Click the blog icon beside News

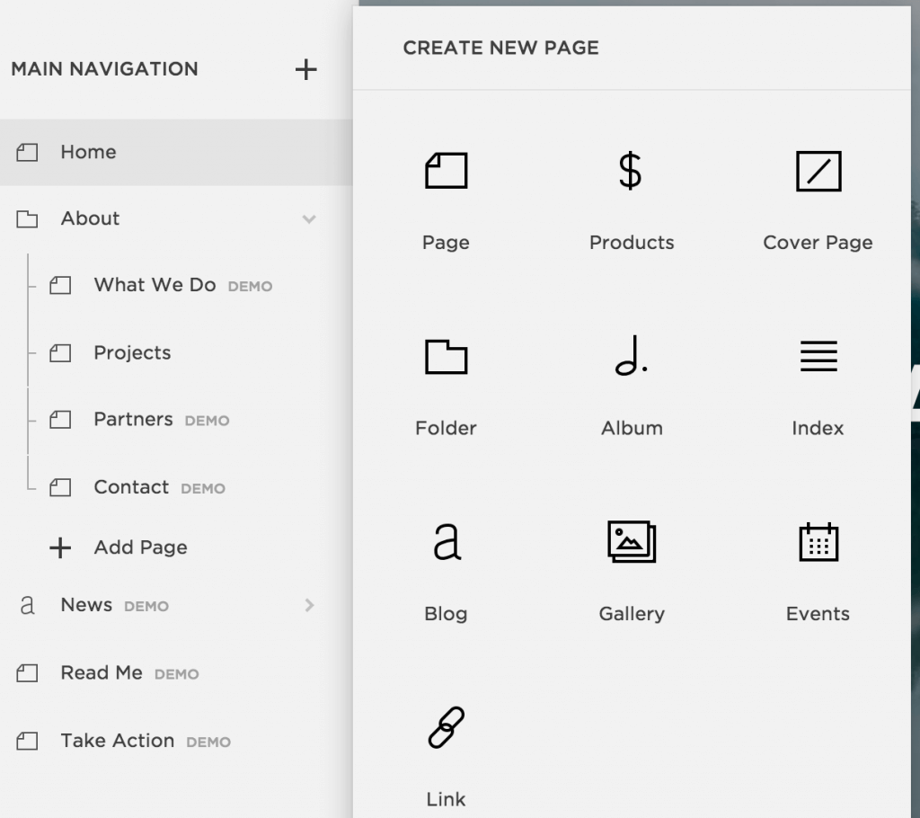pyautogui.click(x=27, y=606)
